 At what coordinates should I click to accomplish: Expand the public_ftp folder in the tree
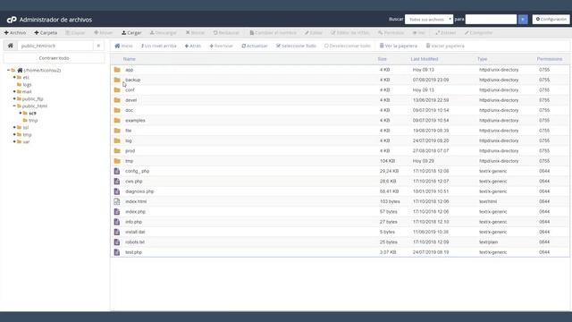point(14,99)
